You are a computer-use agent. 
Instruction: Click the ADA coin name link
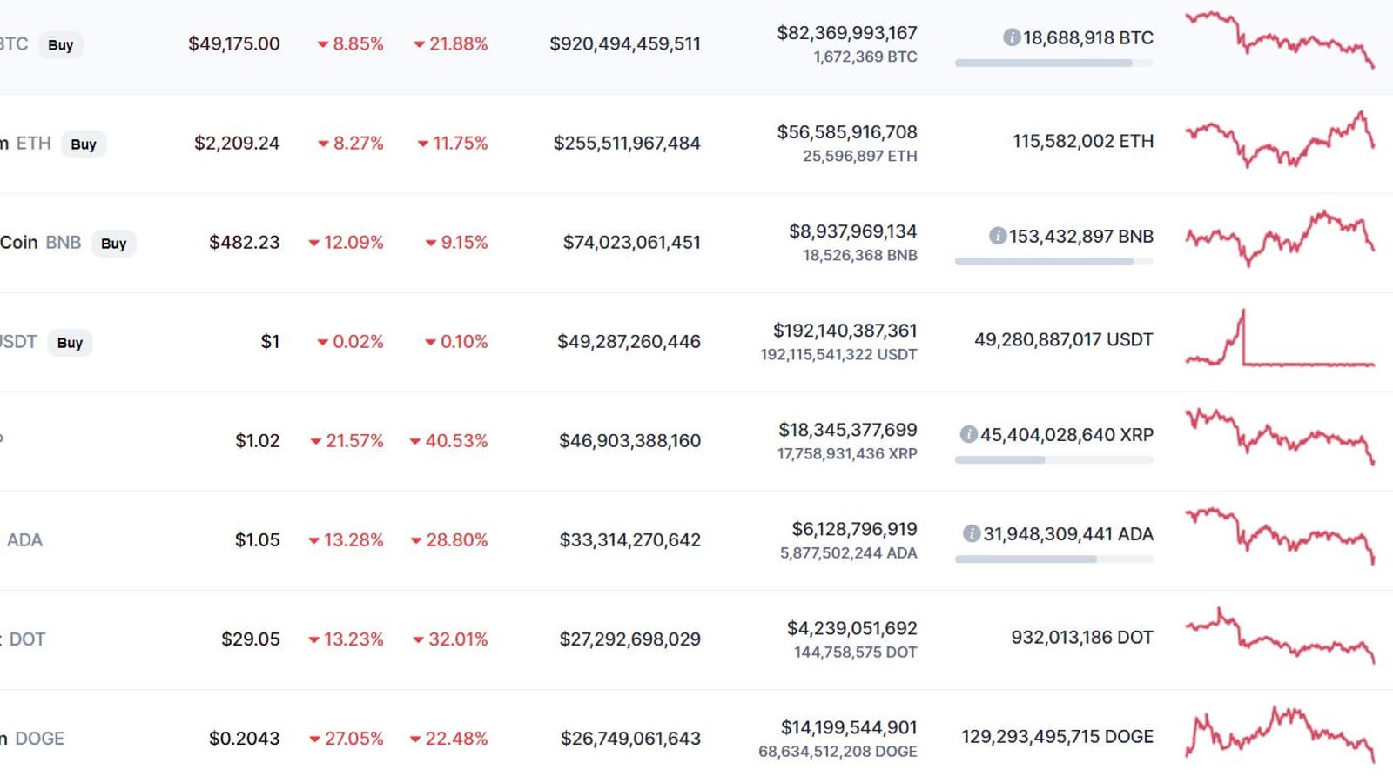coord(24,540)
